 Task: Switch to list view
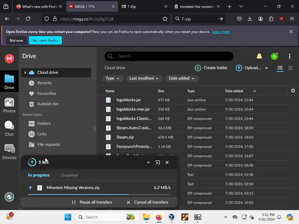click(x=280, y=68)
